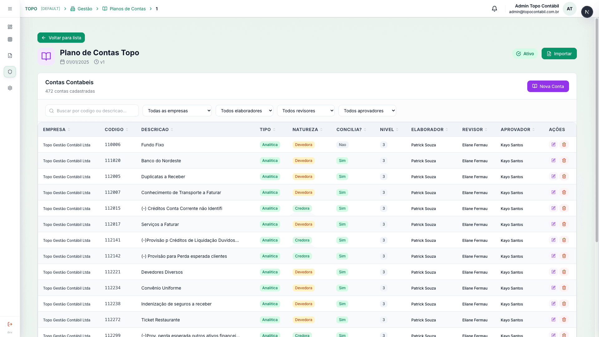The width and height of the screenshot is (599, 337).
Task: Click the Nova Conta button
Action: (548, 86)
